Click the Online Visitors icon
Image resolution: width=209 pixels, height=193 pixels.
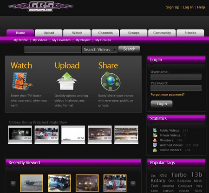point(155,150)
